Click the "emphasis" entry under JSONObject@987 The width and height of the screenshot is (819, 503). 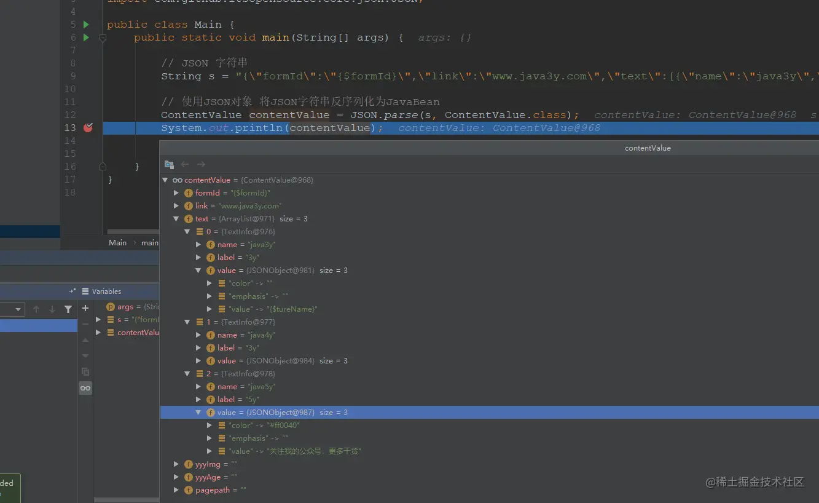[x=489, y=438]
